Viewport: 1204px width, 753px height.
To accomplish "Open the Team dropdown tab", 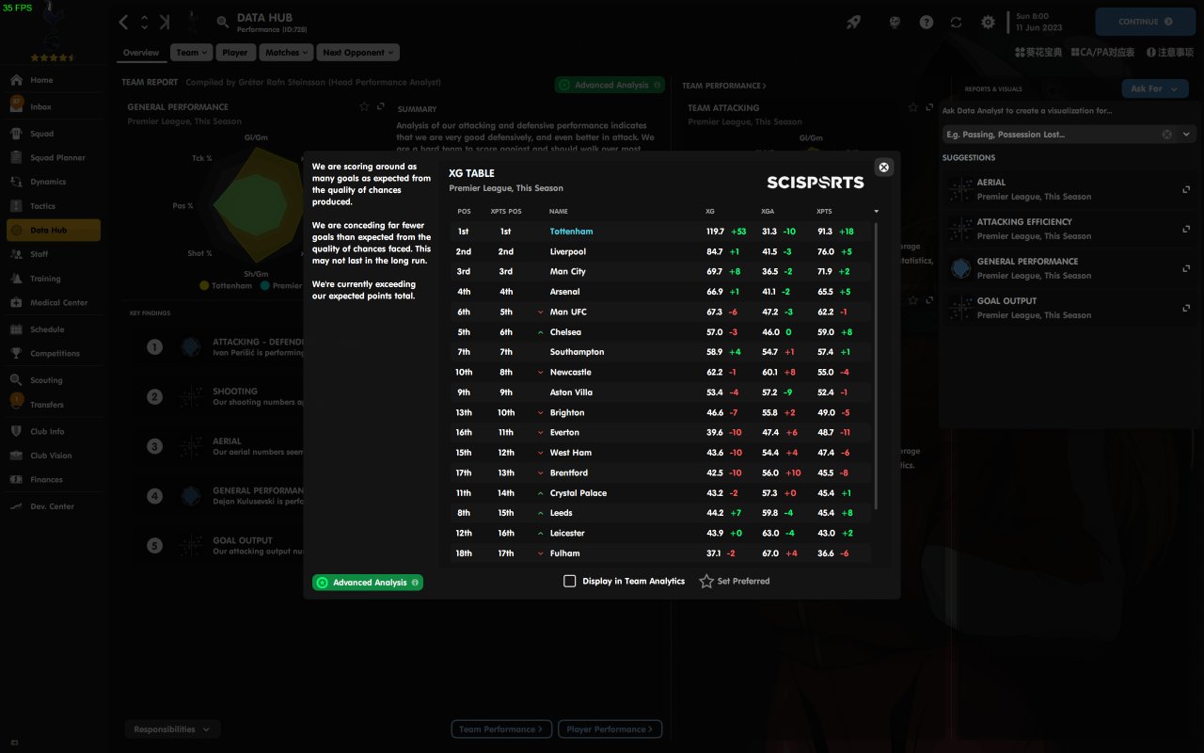I will 192,53.
